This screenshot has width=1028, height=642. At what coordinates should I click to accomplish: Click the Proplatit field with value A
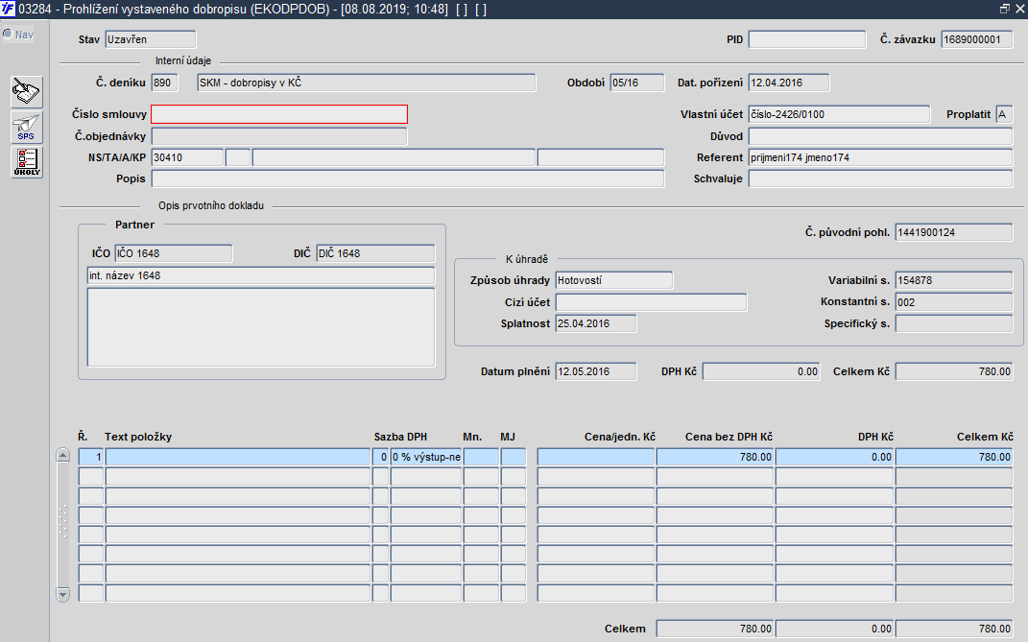point(1004,114)
